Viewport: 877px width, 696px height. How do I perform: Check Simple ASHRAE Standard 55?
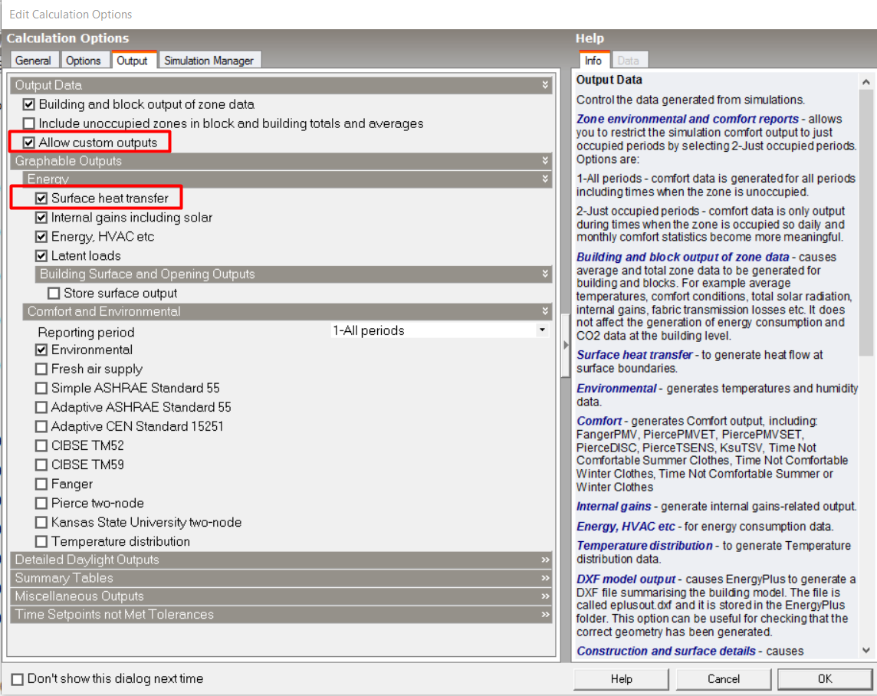[41, 388]
